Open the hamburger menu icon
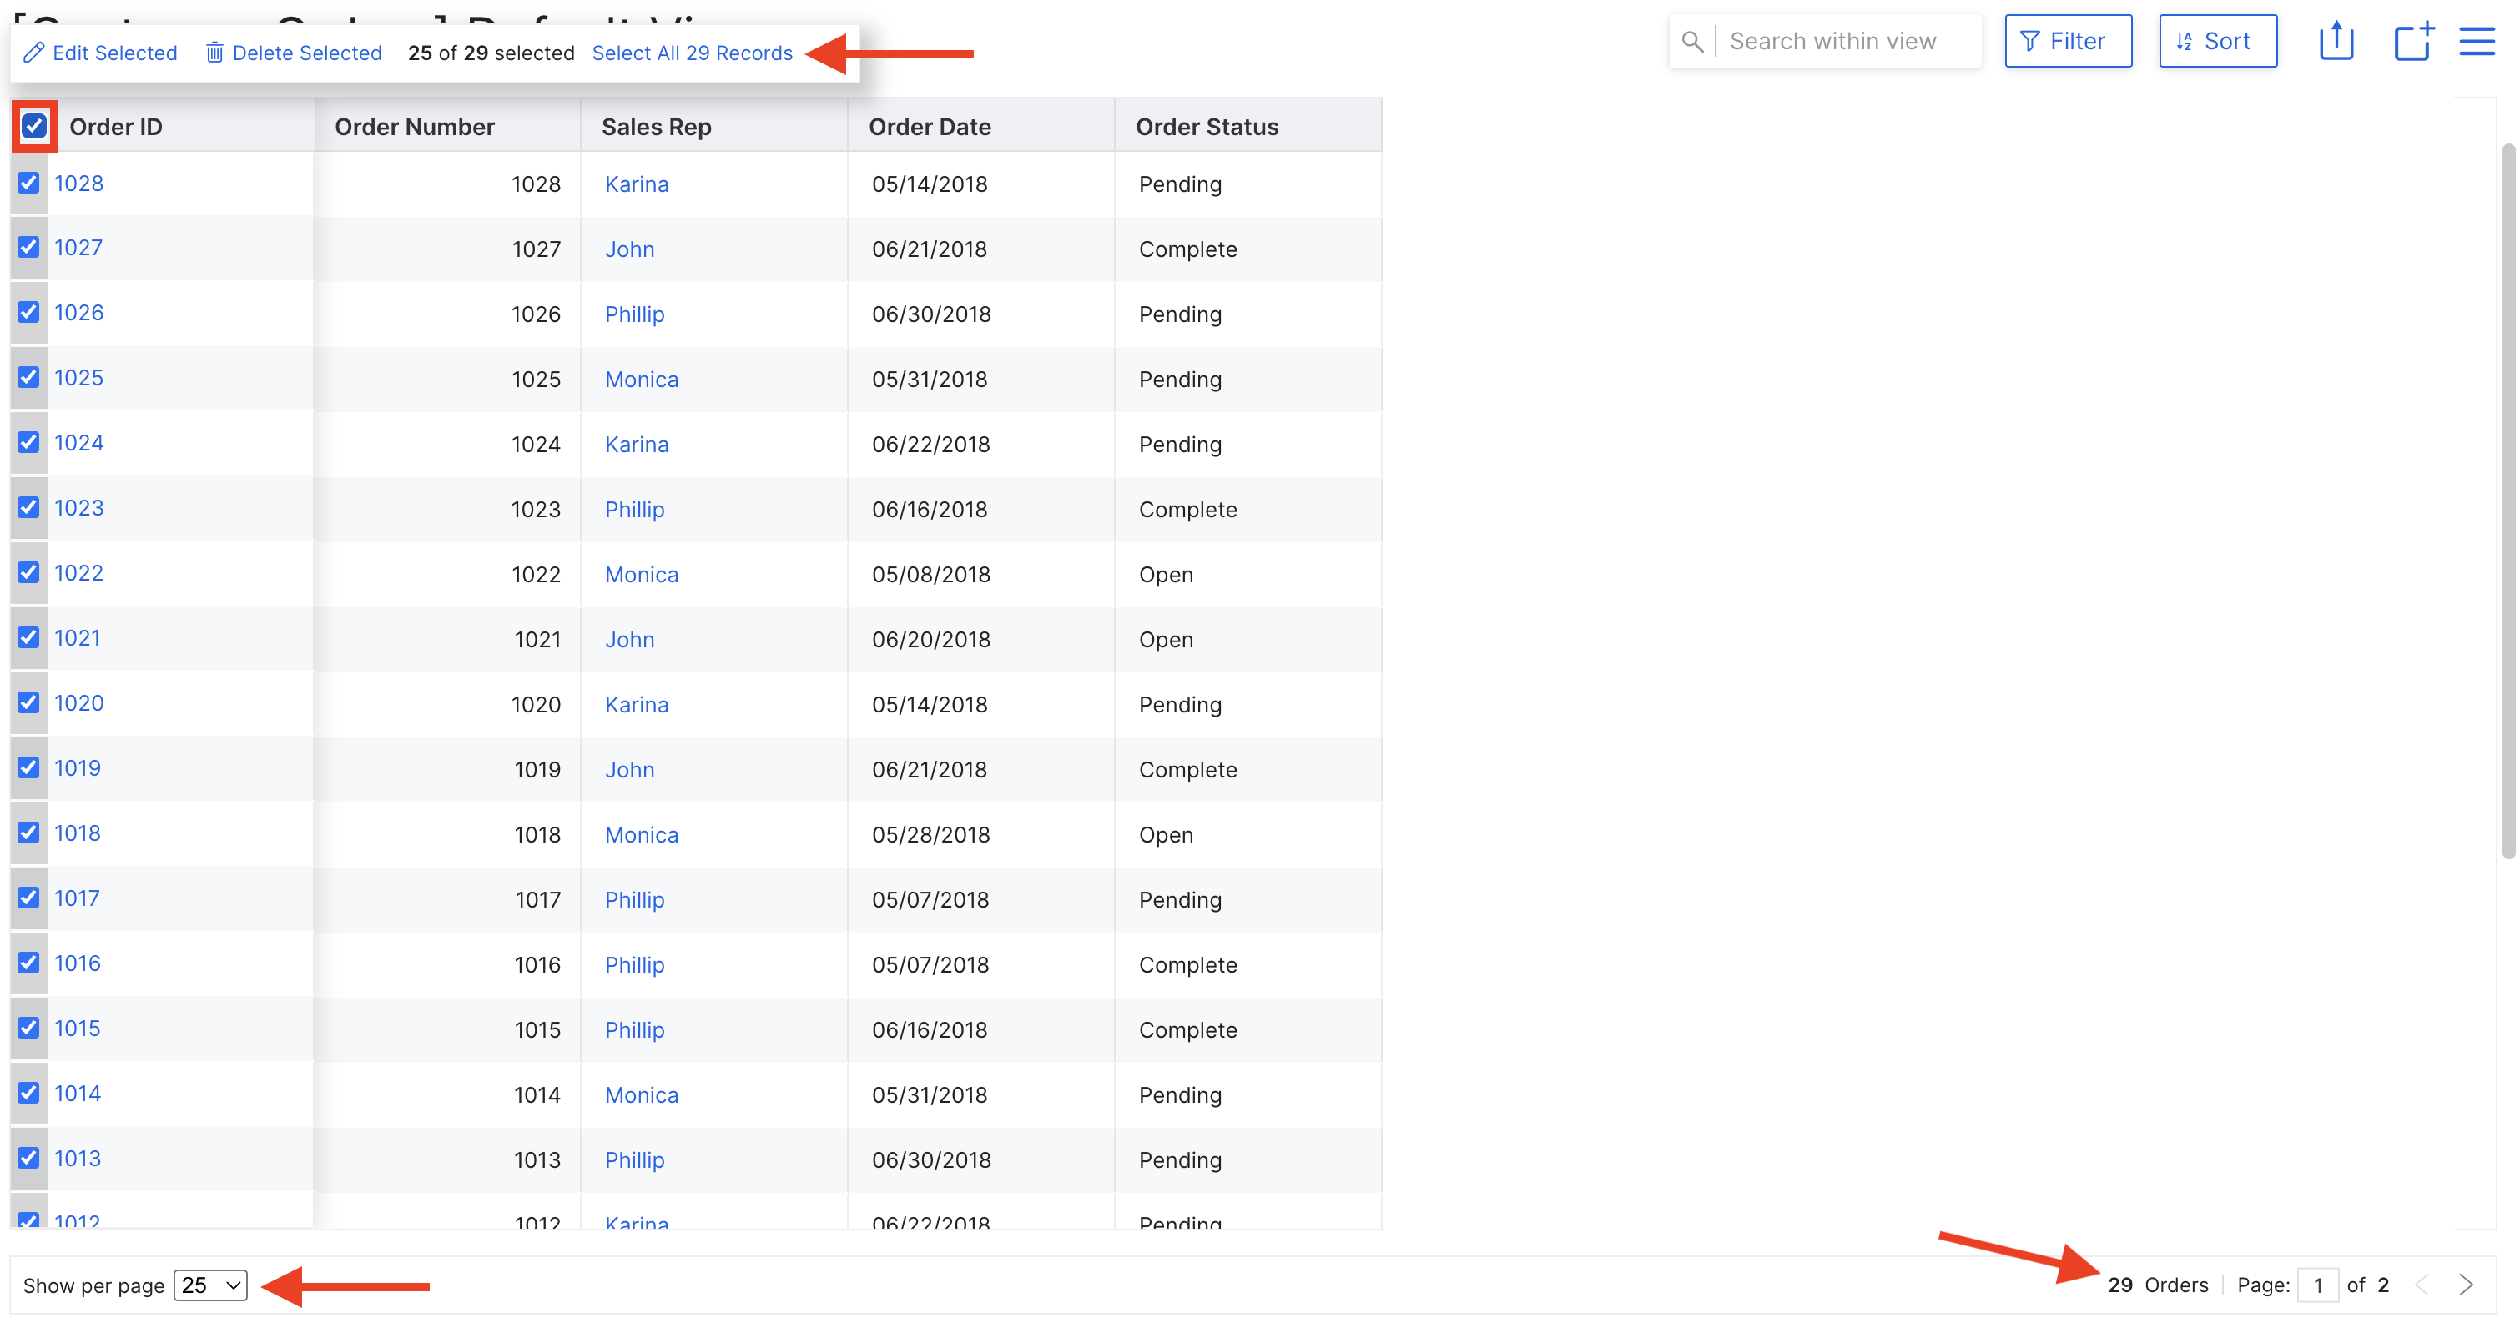This screenshot has height=1328, width=2520. (x=2477, y=41)
